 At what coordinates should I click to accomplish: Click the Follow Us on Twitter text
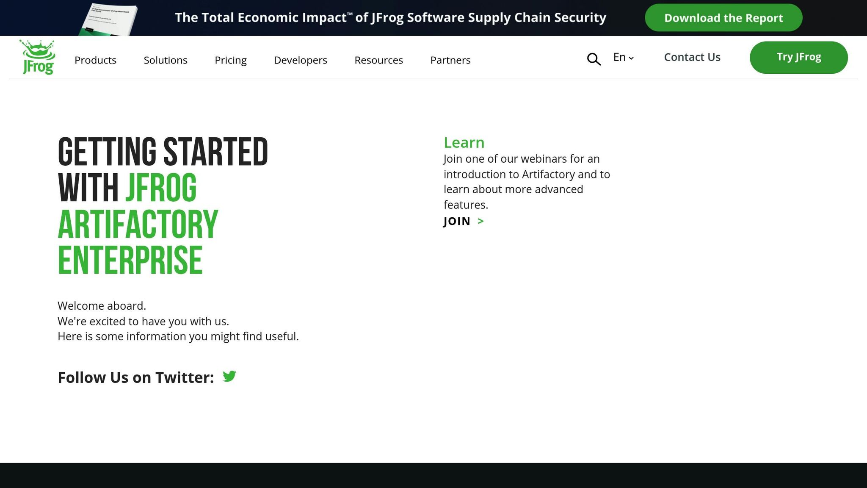tap(135, 377)
